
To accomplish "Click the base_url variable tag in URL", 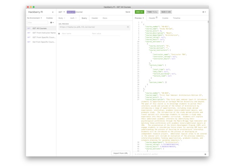I will [71, 12].
